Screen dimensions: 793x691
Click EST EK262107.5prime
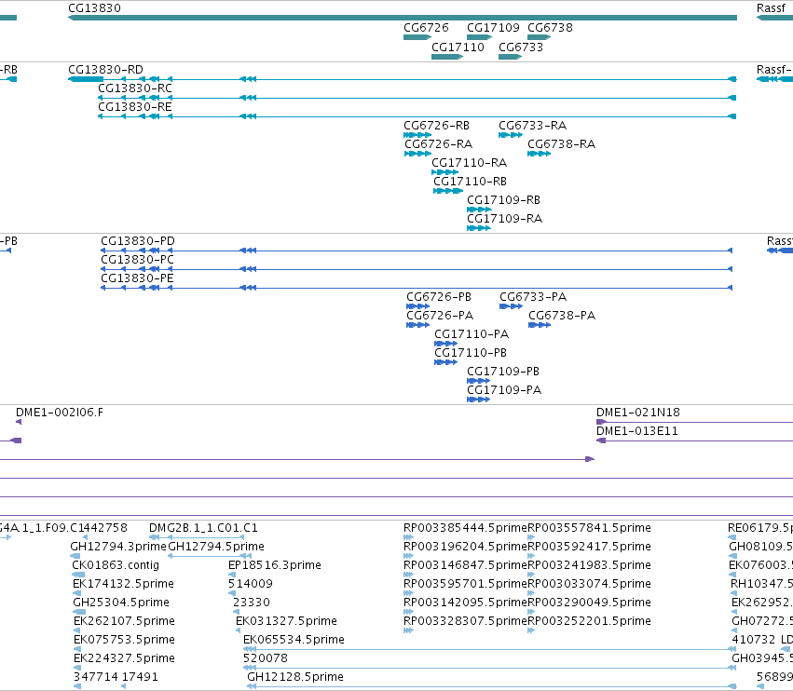point(76,630)
